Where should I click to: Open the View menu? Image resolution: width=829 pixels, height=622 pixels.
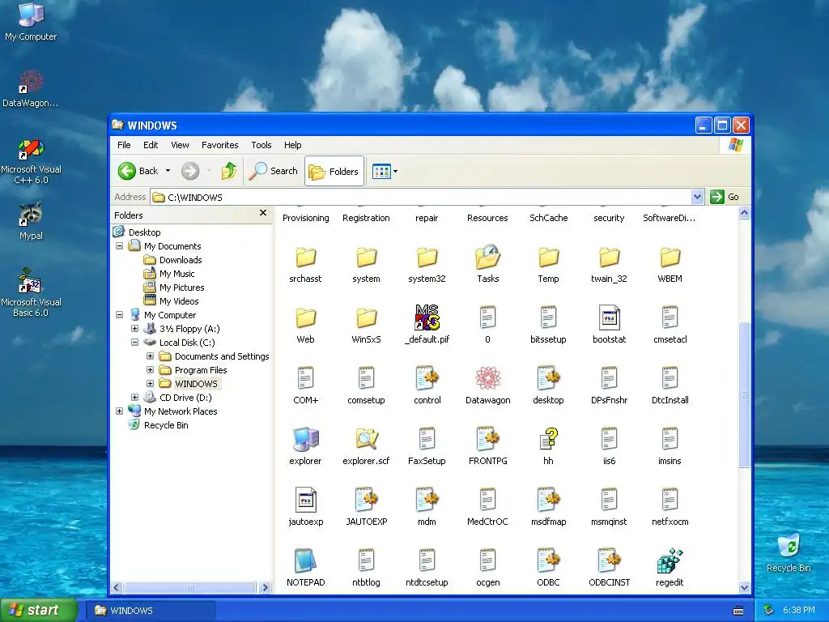tap(180, 145)
